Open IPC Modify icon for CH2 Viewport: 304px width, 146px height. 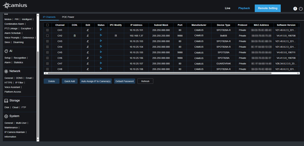(x=116, y=36)
